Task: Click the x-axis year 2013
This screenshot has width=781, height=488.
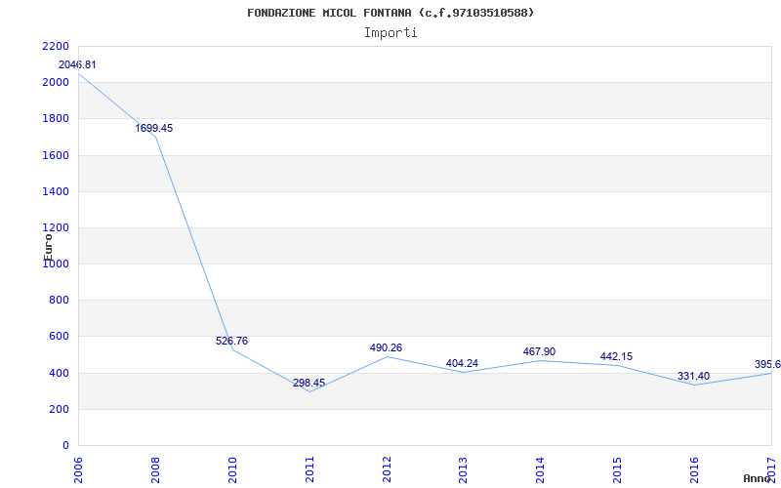Action: [463, 469]
